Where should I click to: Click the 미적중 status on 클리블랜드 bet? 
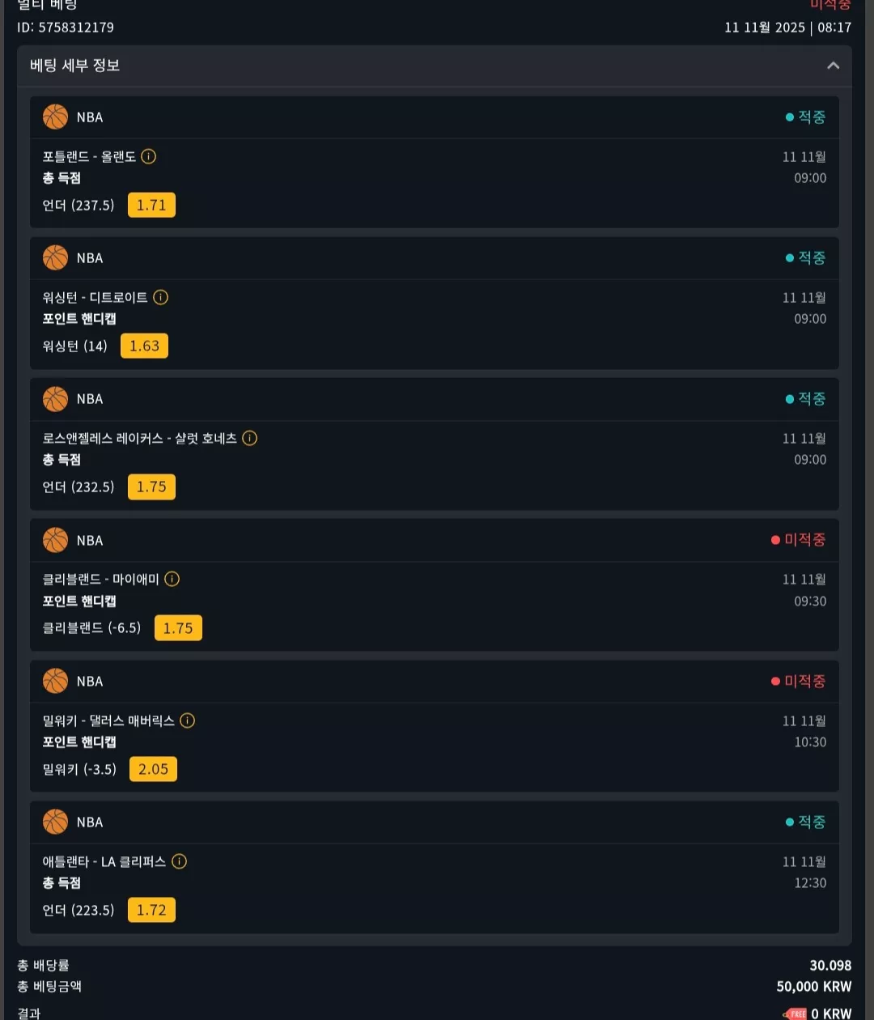click(x=799, y=540)
